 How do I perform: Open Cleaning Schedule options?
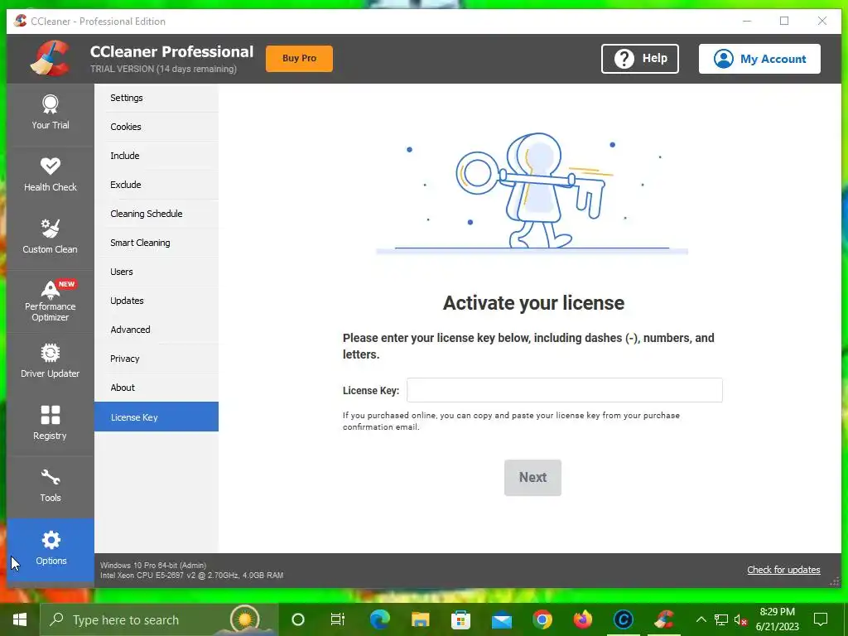(157, 214)
